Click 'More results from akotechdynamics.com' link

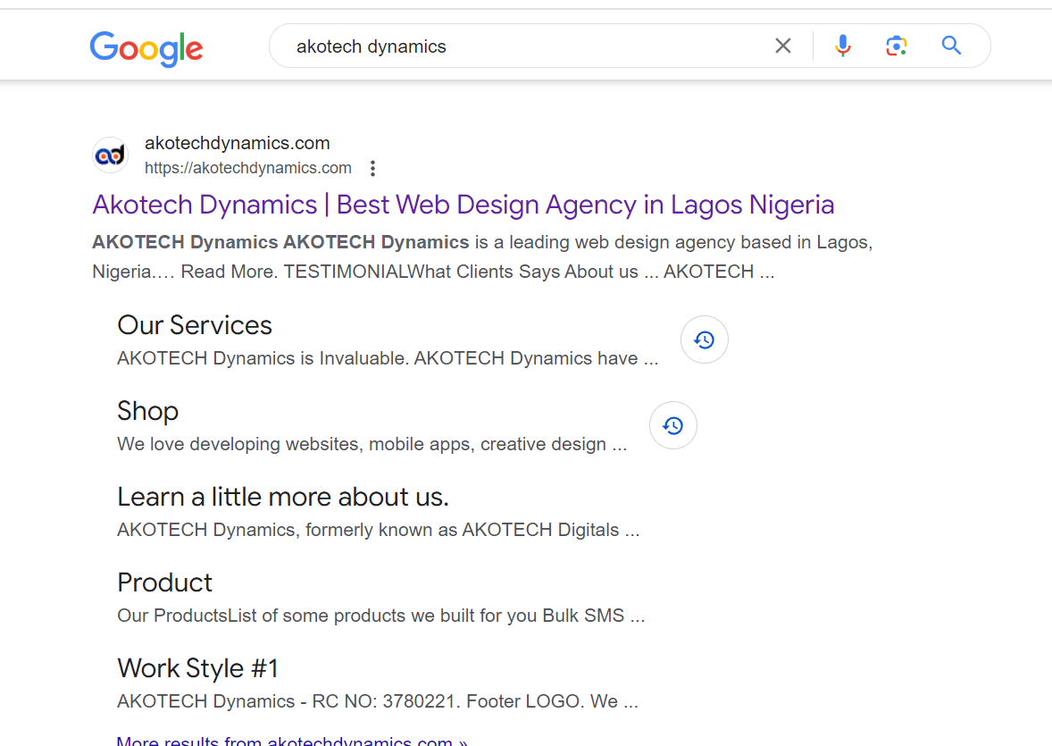[x=292, y=741]
